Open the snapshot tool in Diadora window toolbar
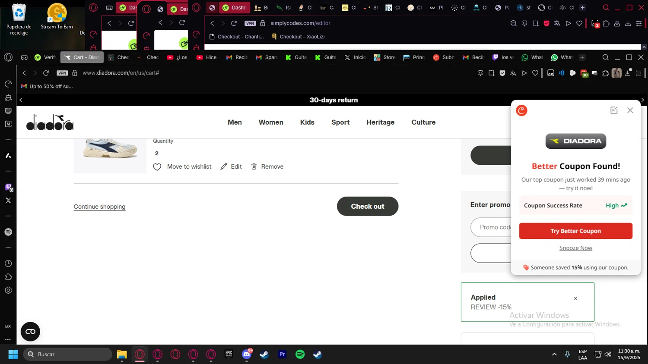 tap(491, 73)
